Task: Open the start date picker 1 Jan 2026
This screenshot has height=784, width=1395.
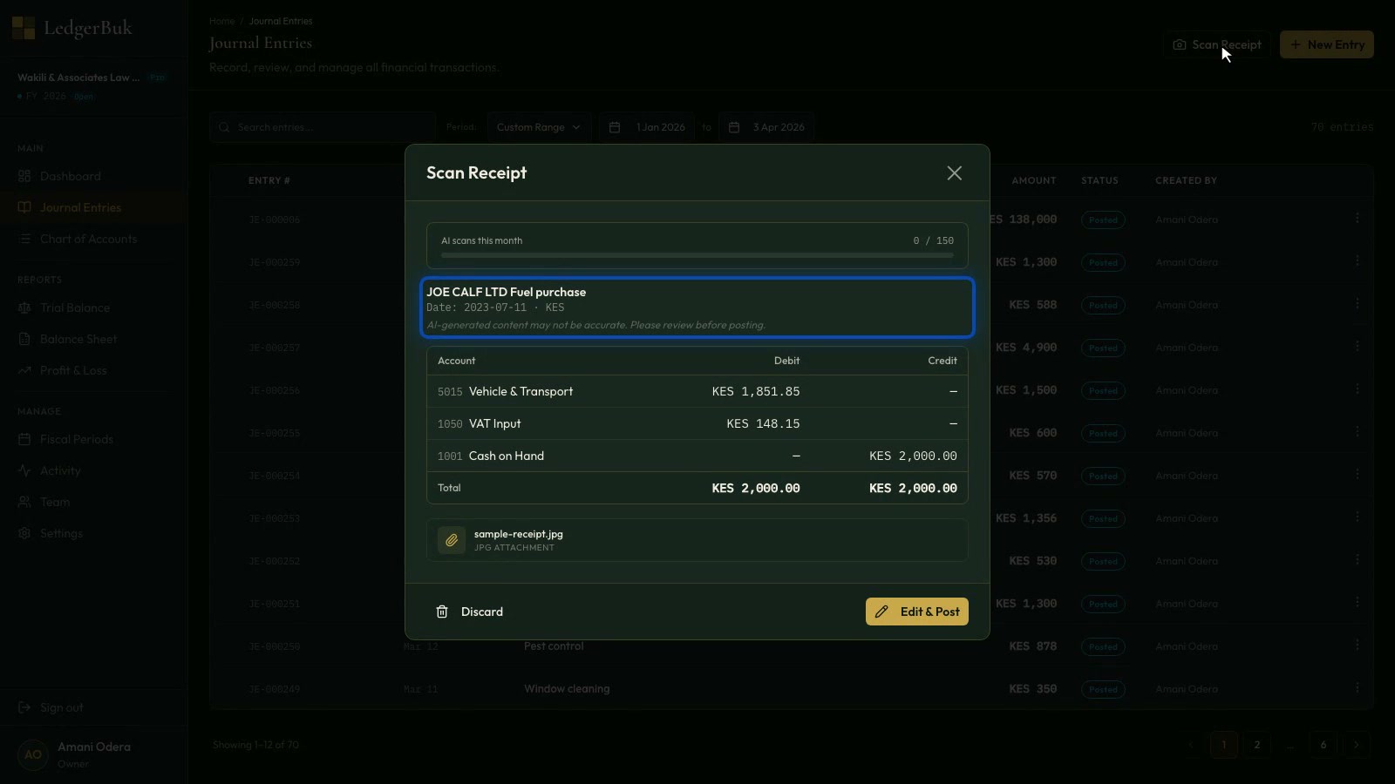Action: pos(650,127)
